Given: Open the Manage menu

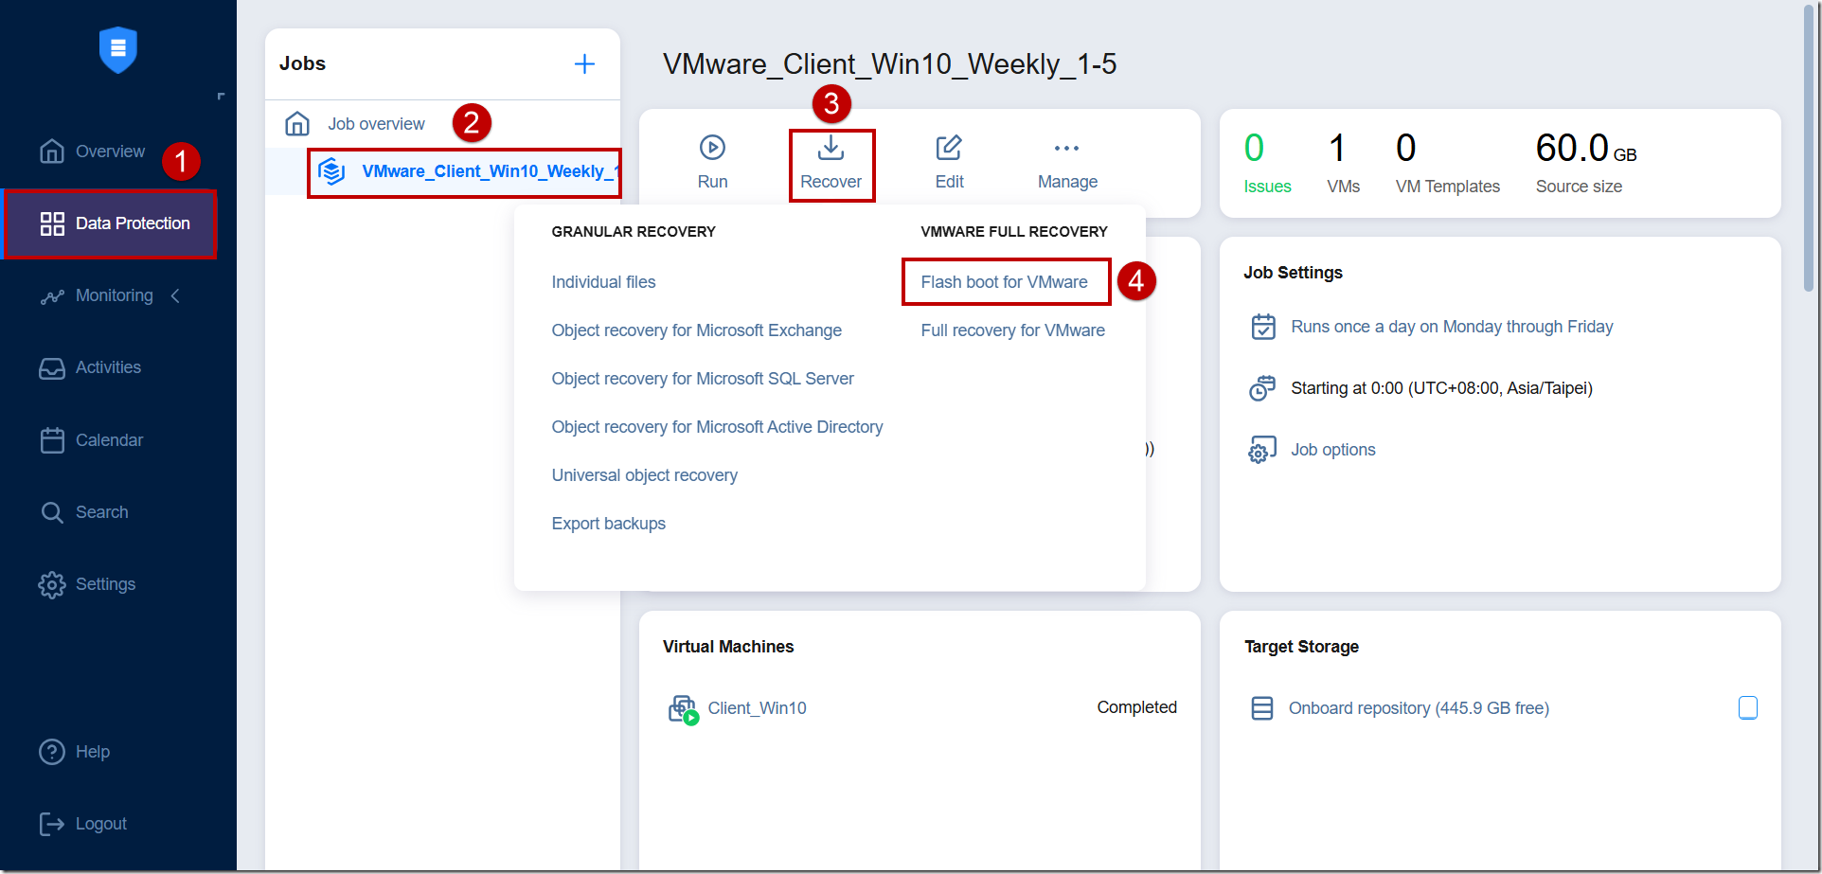Looking at the screenshot, I should tap(1067, 163).
